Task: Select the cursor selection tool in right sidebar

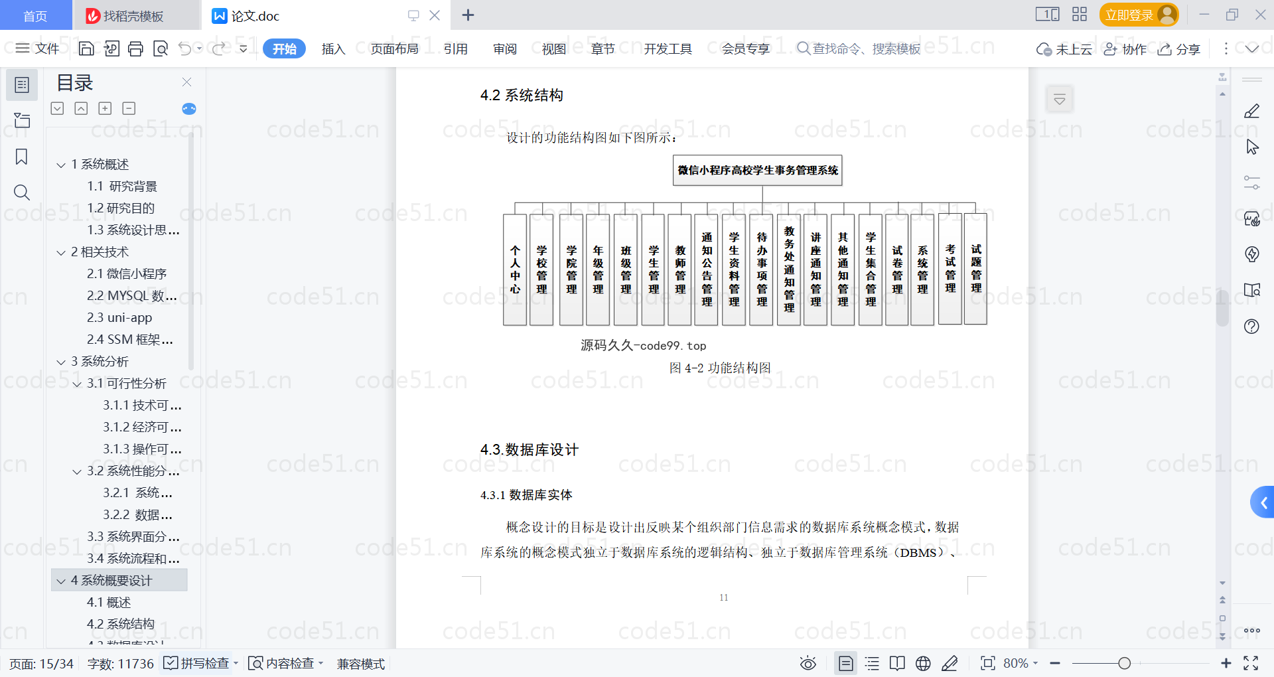Action: (1252, 147)
